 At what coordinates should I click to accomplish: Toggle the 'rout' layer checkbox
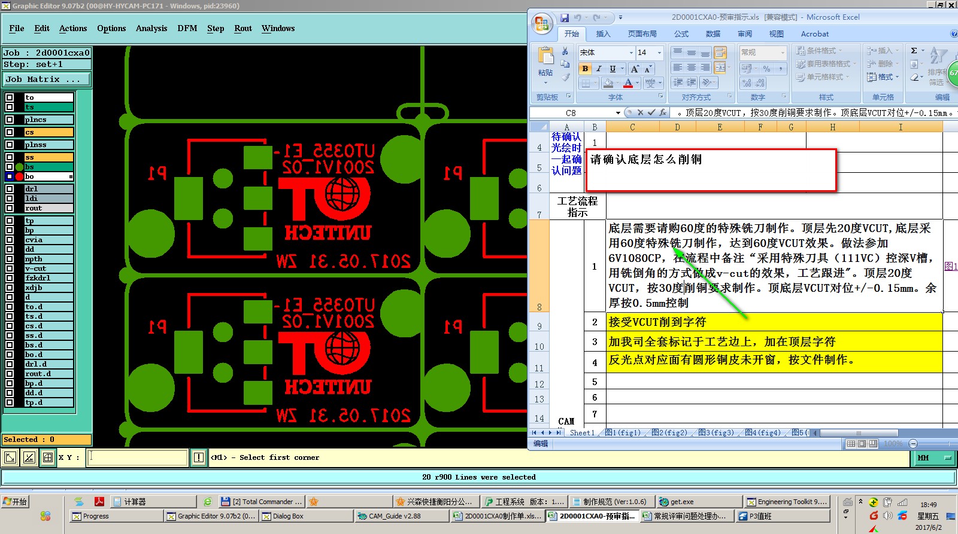10,208
